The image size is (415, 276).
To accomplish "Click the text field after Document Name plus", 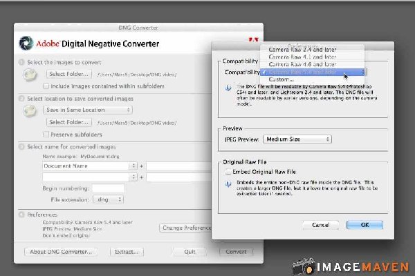I will coord(178,166).
